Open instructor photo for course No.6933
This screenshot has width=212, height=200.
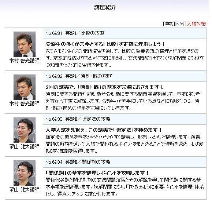click(x=25, y=130)
